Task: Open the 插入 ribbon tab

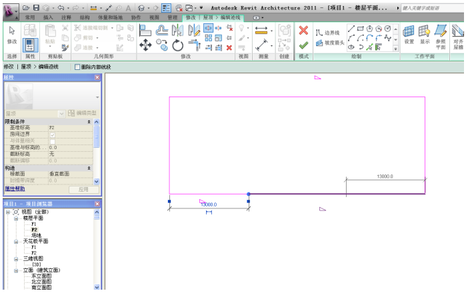Action: [x=48, y=17]
